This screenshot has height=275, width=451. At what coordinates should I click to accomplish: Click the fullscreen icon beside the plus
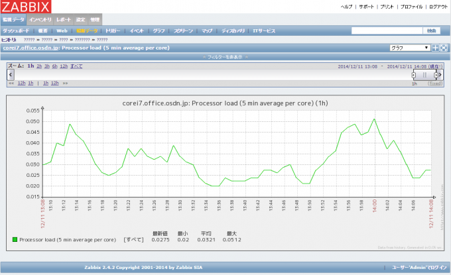(444, 48)
